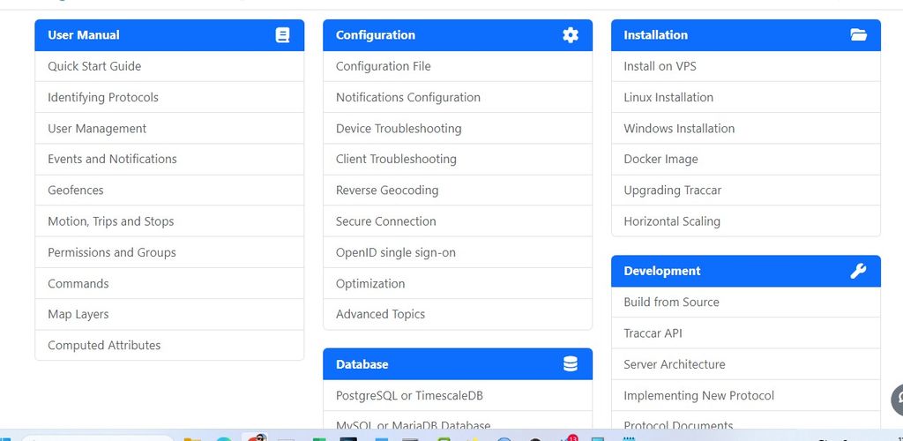Click the database stack icon in Database header
Image resolution: width=903 pixels, height=441 pixels.
(x=571, y=364)
